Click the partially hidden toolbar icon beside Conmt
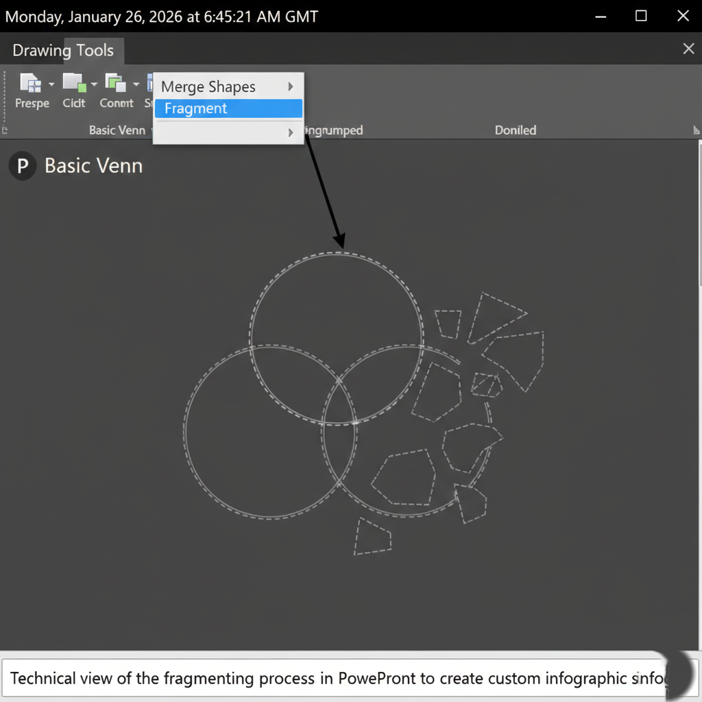This screenshot has width=702, height=702. (x=149, y=84)
